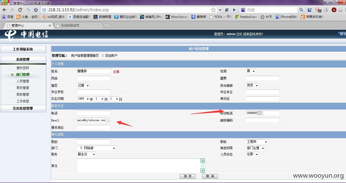Open the FOFA bookmark
Viewport: 346px width, 183px height.
pyautogui.click(x=221, y=17)
